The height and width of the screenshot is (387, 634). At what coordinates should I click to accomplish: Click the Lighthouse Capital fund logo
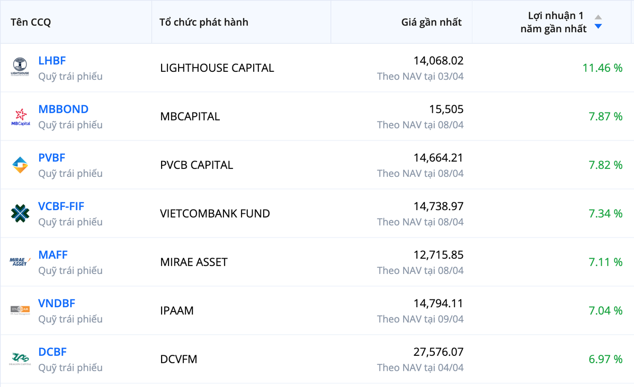[20, 68]
